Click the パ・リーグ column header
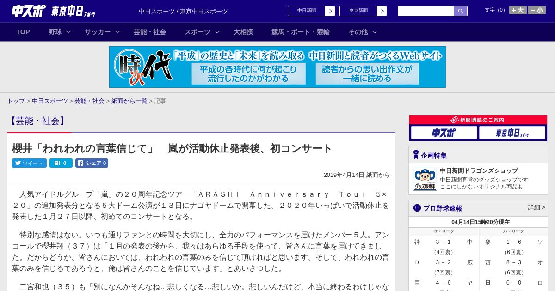Screen dimensions: 555x291 click(513, 231)
